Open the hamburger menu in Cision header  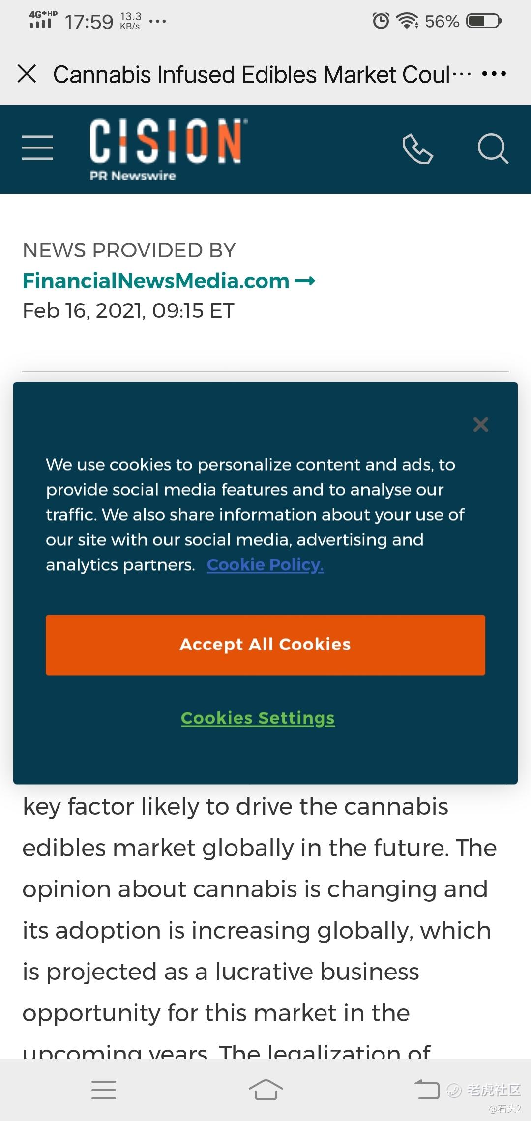38,148
